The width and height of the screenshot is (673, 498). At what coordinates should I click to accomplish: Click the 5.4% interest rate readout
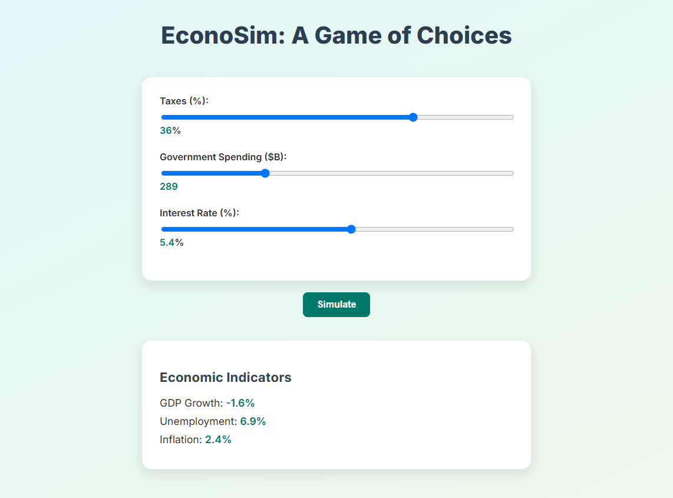[x=171, y=242]
